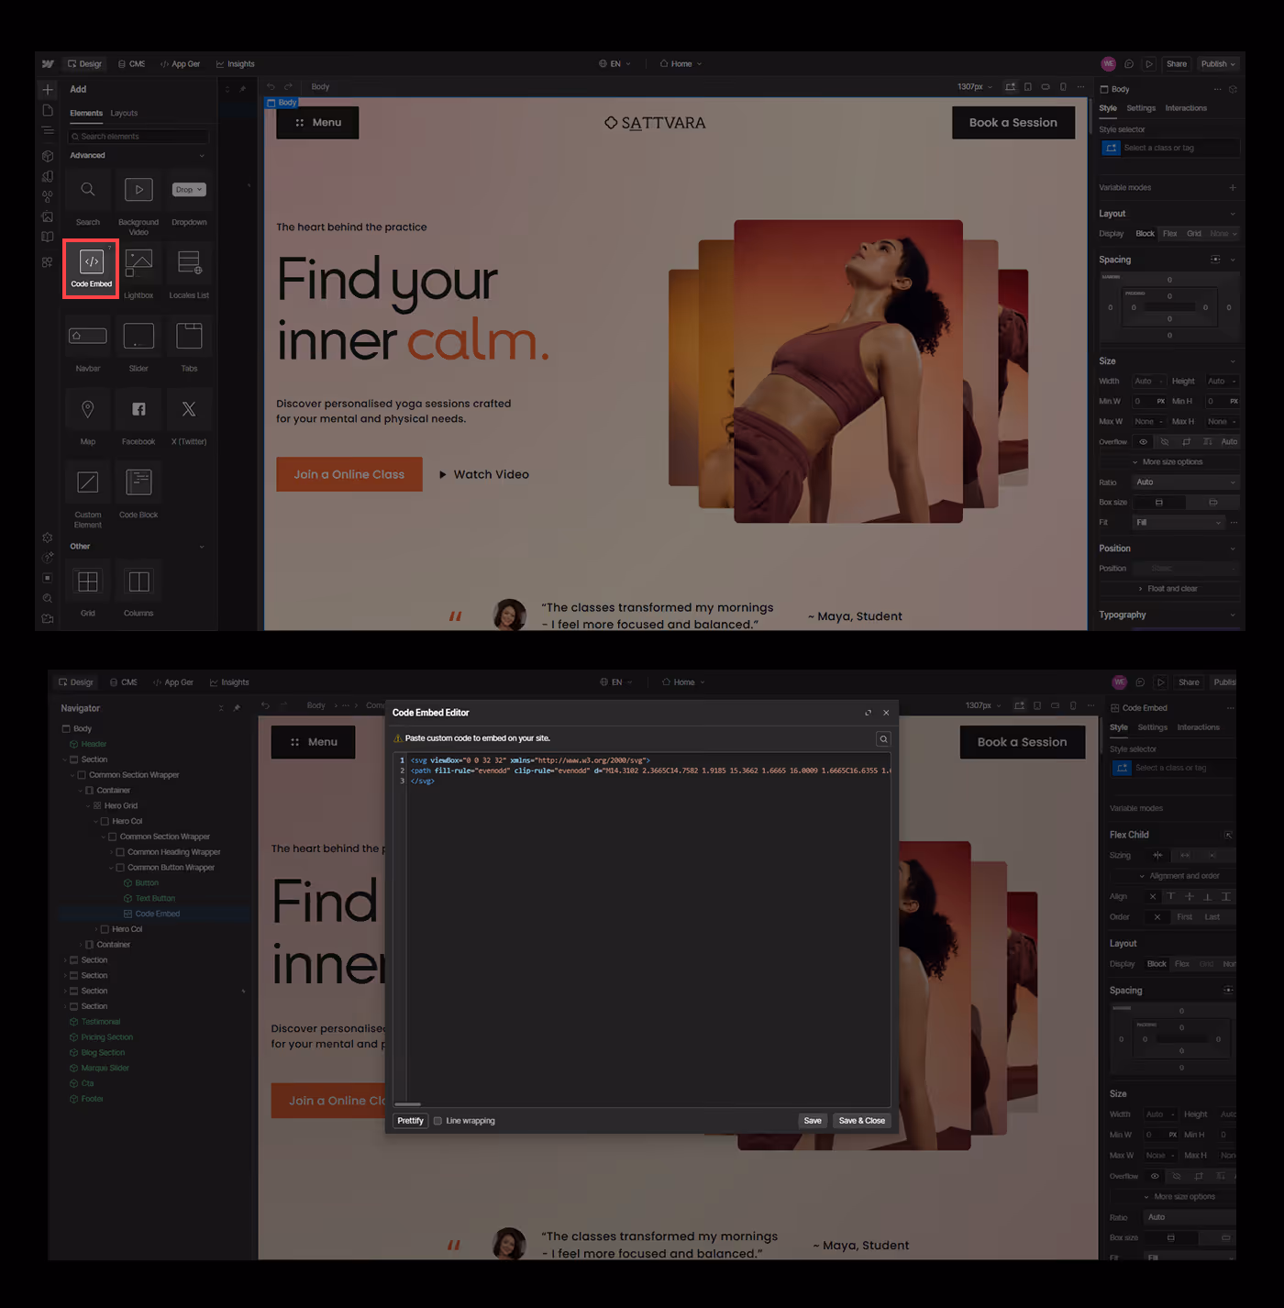Set Display to Grid in Body panel
This screenshot has height=1308, width=1284.
tap(1194, 234)
